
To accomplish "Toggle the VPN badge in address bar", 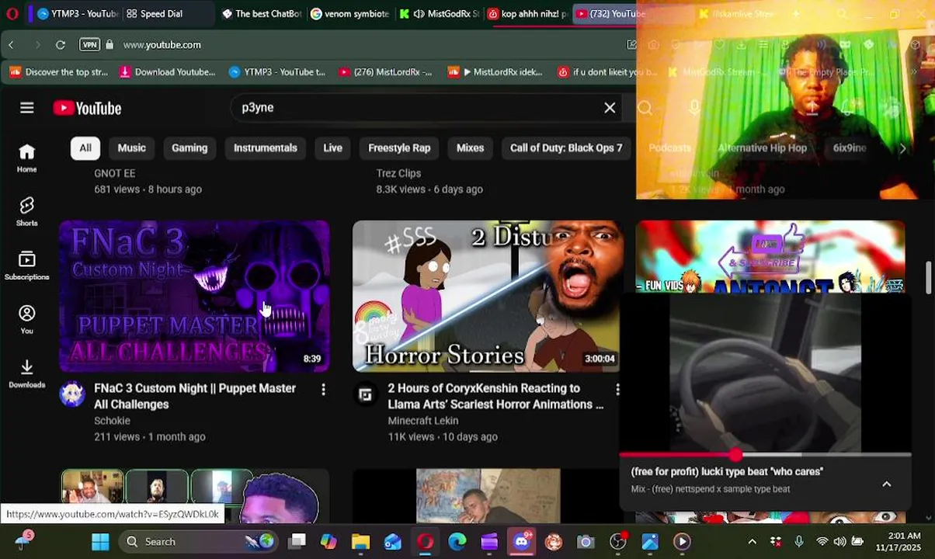I will coord(90,45).
